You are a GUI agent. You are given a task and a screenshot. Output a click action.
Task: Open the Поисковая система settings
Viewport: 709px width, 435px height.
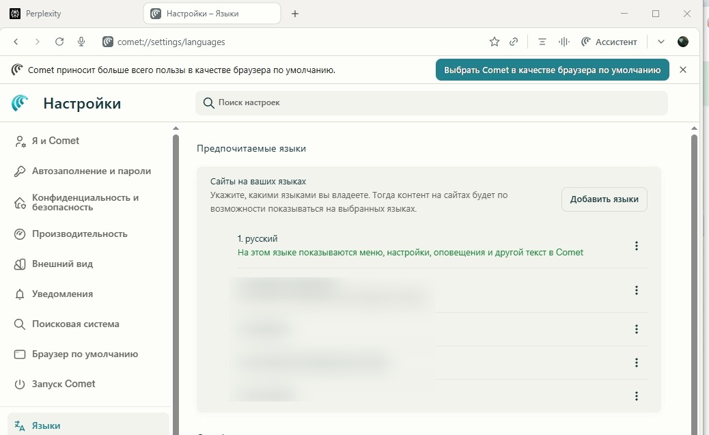click(75, 324)
